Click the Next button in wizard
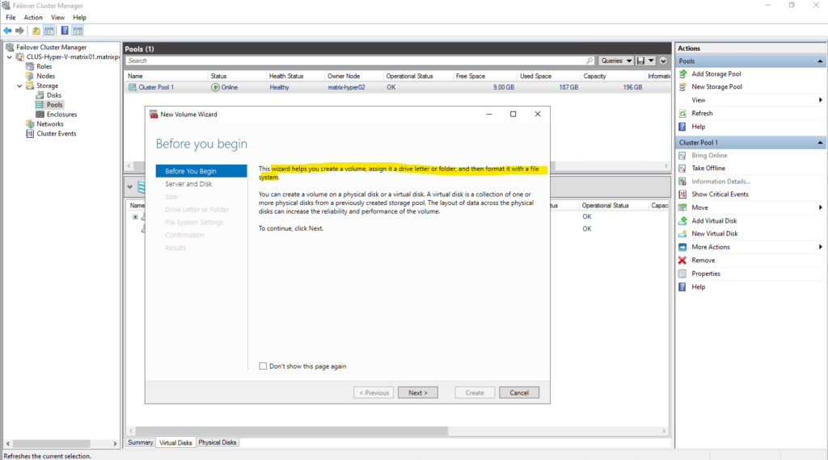 point(418,393)
